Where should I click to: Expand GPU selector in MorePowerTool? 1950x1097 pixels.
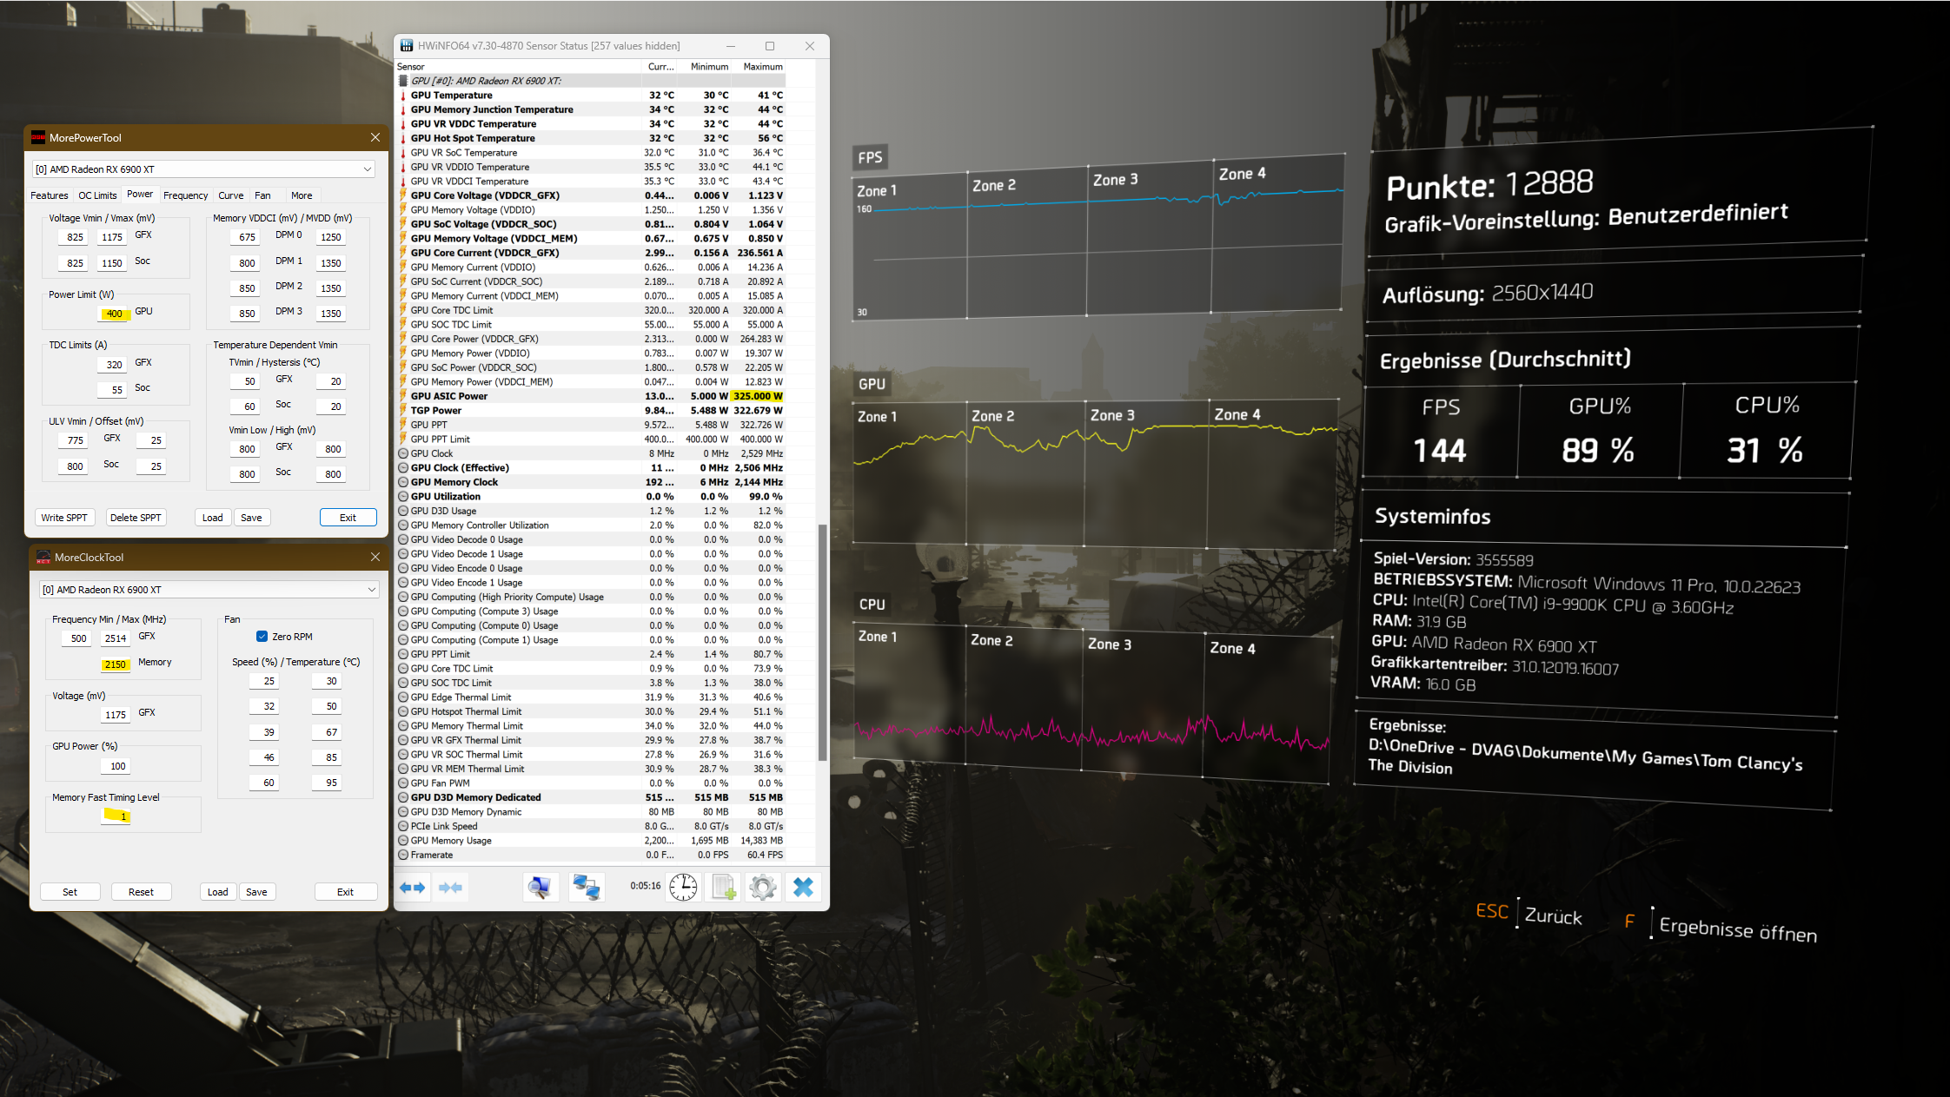point(367,169)
